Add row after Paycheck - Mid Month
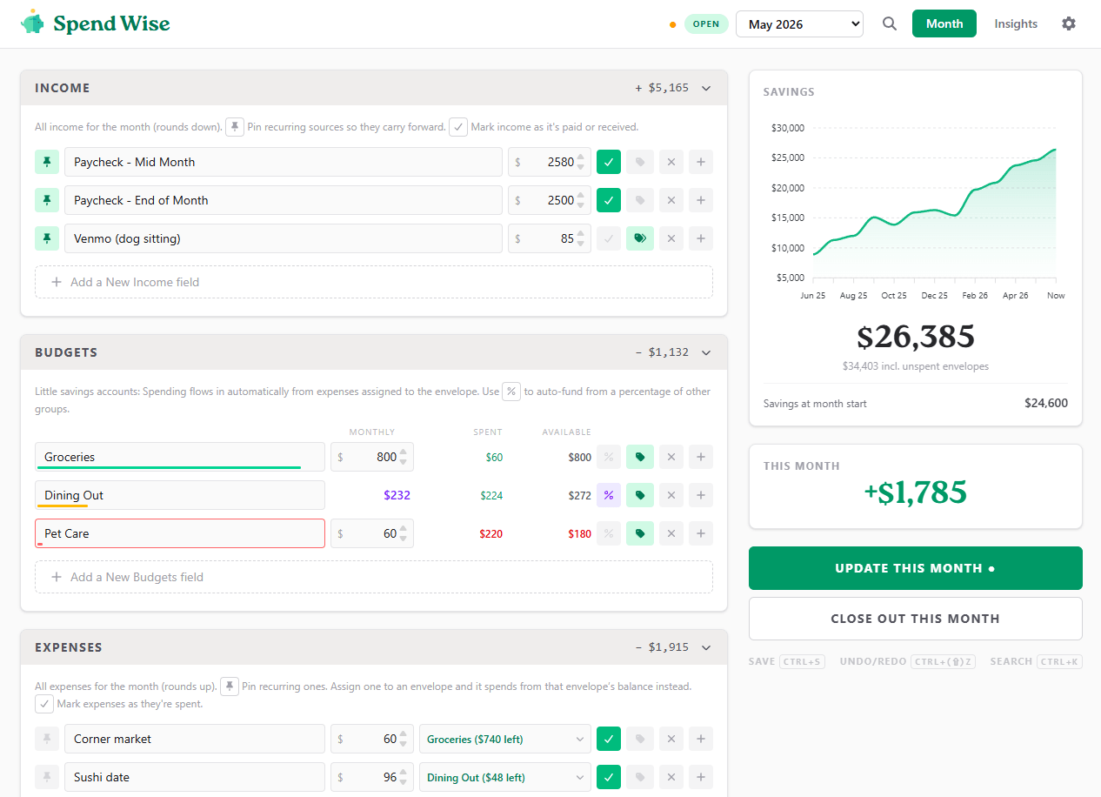 (x=701, y=162)
